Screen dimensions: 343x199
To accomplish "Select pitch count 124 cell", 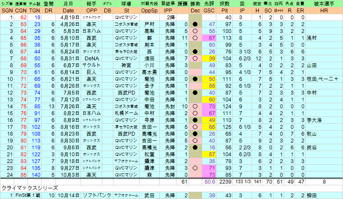I will point(224,107).
